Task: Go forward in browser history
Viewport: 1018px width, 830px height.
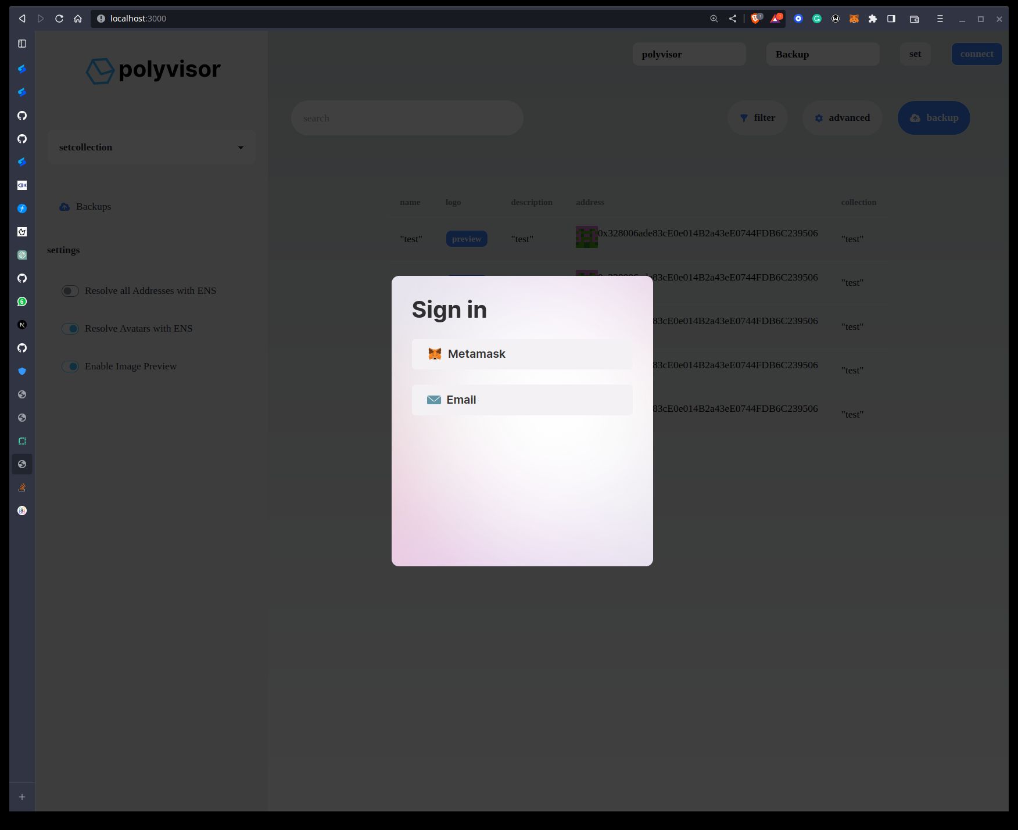Action: pyautogui.click(x=41, y=19)
